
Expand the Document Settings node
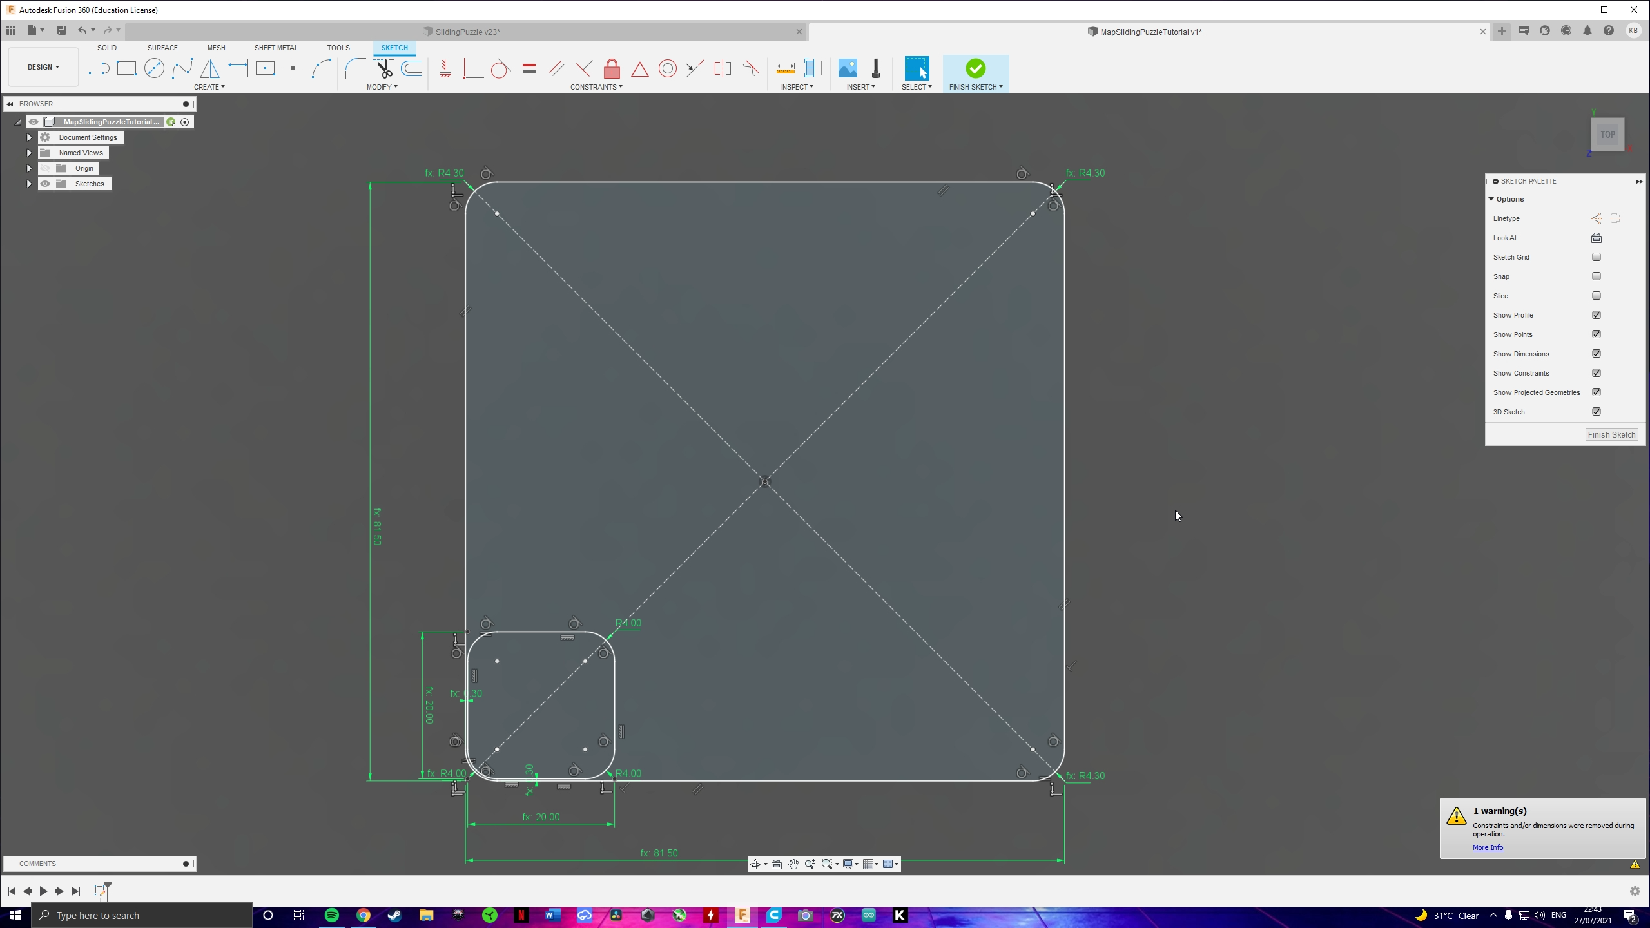(x=28, y=137)
